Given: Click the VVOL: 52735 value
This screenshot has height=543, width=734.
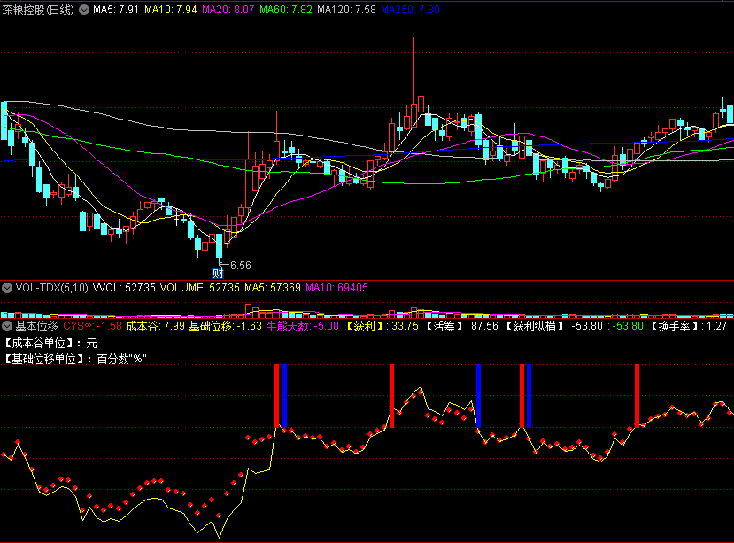Looking at the screenshot, I should click(124, 288).
